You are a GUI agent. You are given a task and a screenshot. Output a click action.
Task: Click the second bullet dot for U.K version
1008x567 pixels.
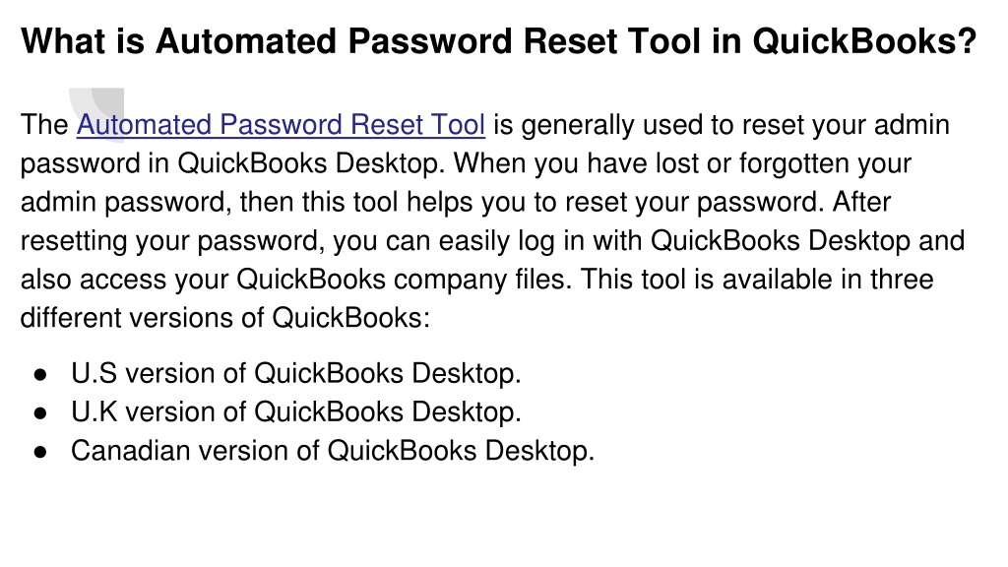click(40, 413)
